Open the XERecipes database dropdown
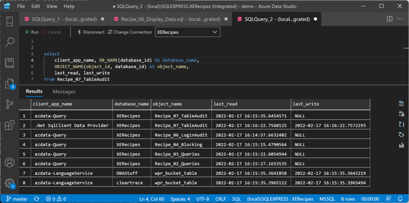Image resolution: width=409 pixels, height=203 pixels. [x=187, y=32]
